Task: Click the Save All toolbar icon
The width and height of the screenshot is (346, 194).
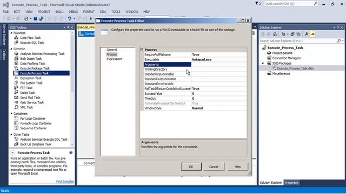Action: click(41, 19)
